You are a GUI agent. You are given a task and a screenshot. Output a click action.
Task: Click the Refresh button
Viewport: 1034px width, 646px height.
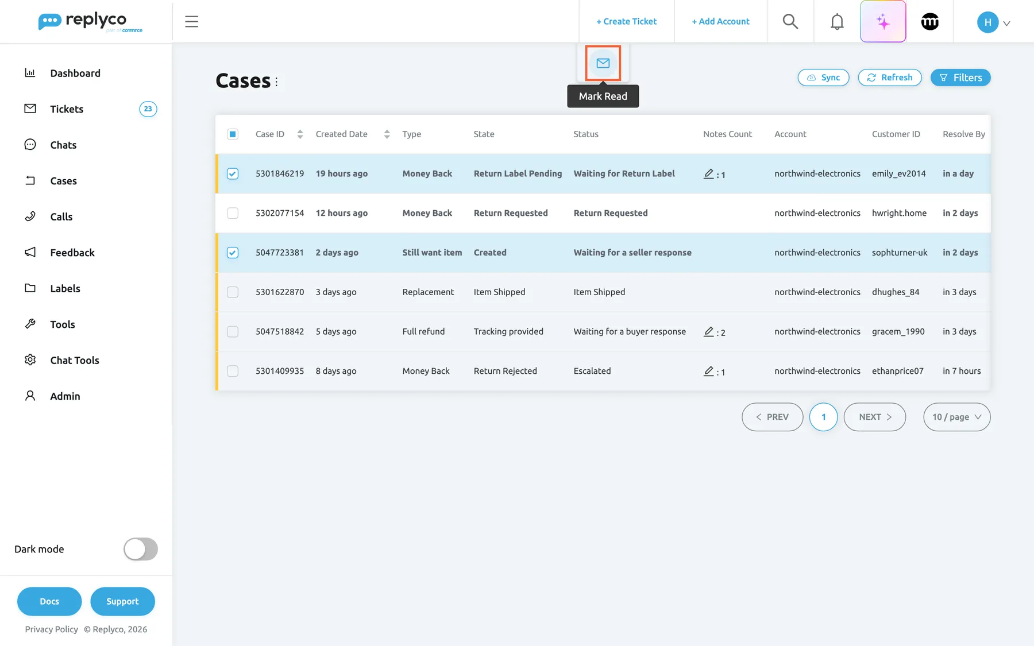(889, 78)
